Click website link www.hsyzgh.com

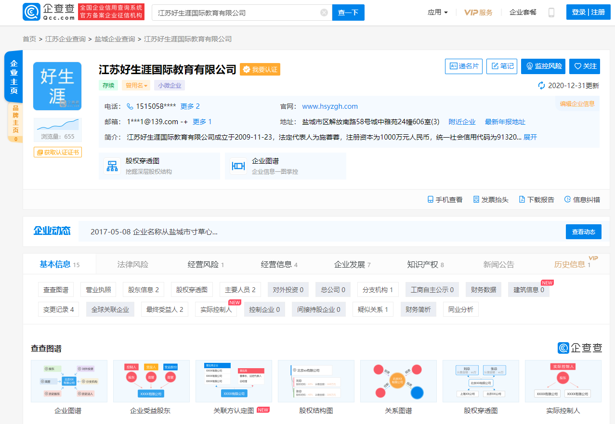coord(330,106)
